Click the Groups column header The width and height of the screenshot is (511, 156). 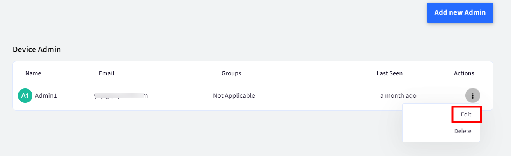pos(231,73)
